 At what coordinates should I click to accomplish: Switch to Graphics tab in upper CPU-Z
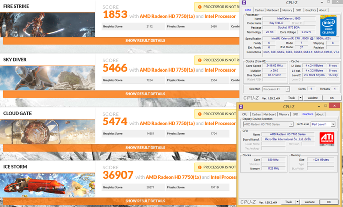pos(310,10)
